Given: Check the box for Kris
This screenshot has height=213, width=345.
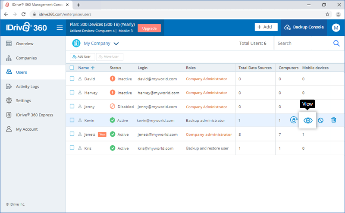Looking at the screenshot, I should tap(72, 147).
